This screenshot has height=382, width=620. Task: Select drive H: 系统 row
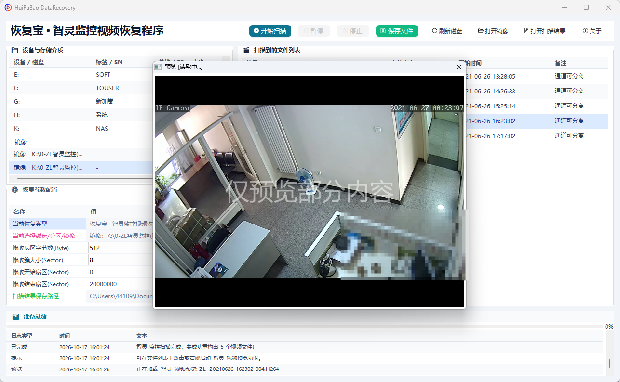point(81,115)
